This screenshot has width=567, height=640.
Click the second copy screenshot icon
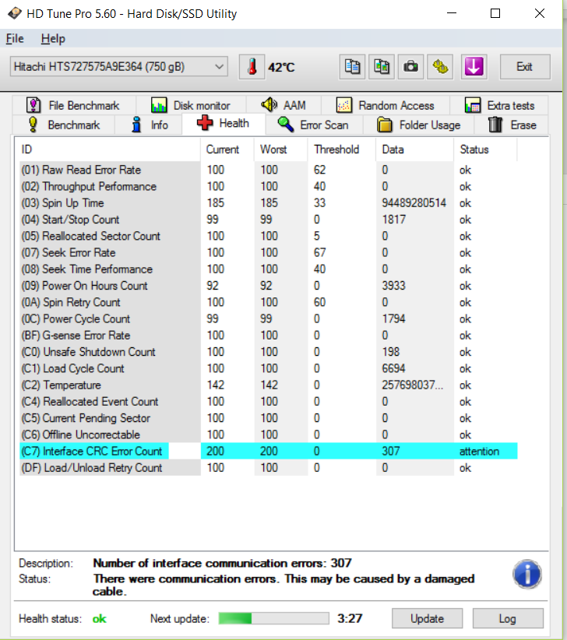click(x=382, y=66)
